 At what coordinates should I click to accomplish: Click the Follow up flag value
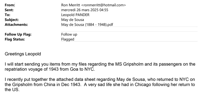coord(69,34)
